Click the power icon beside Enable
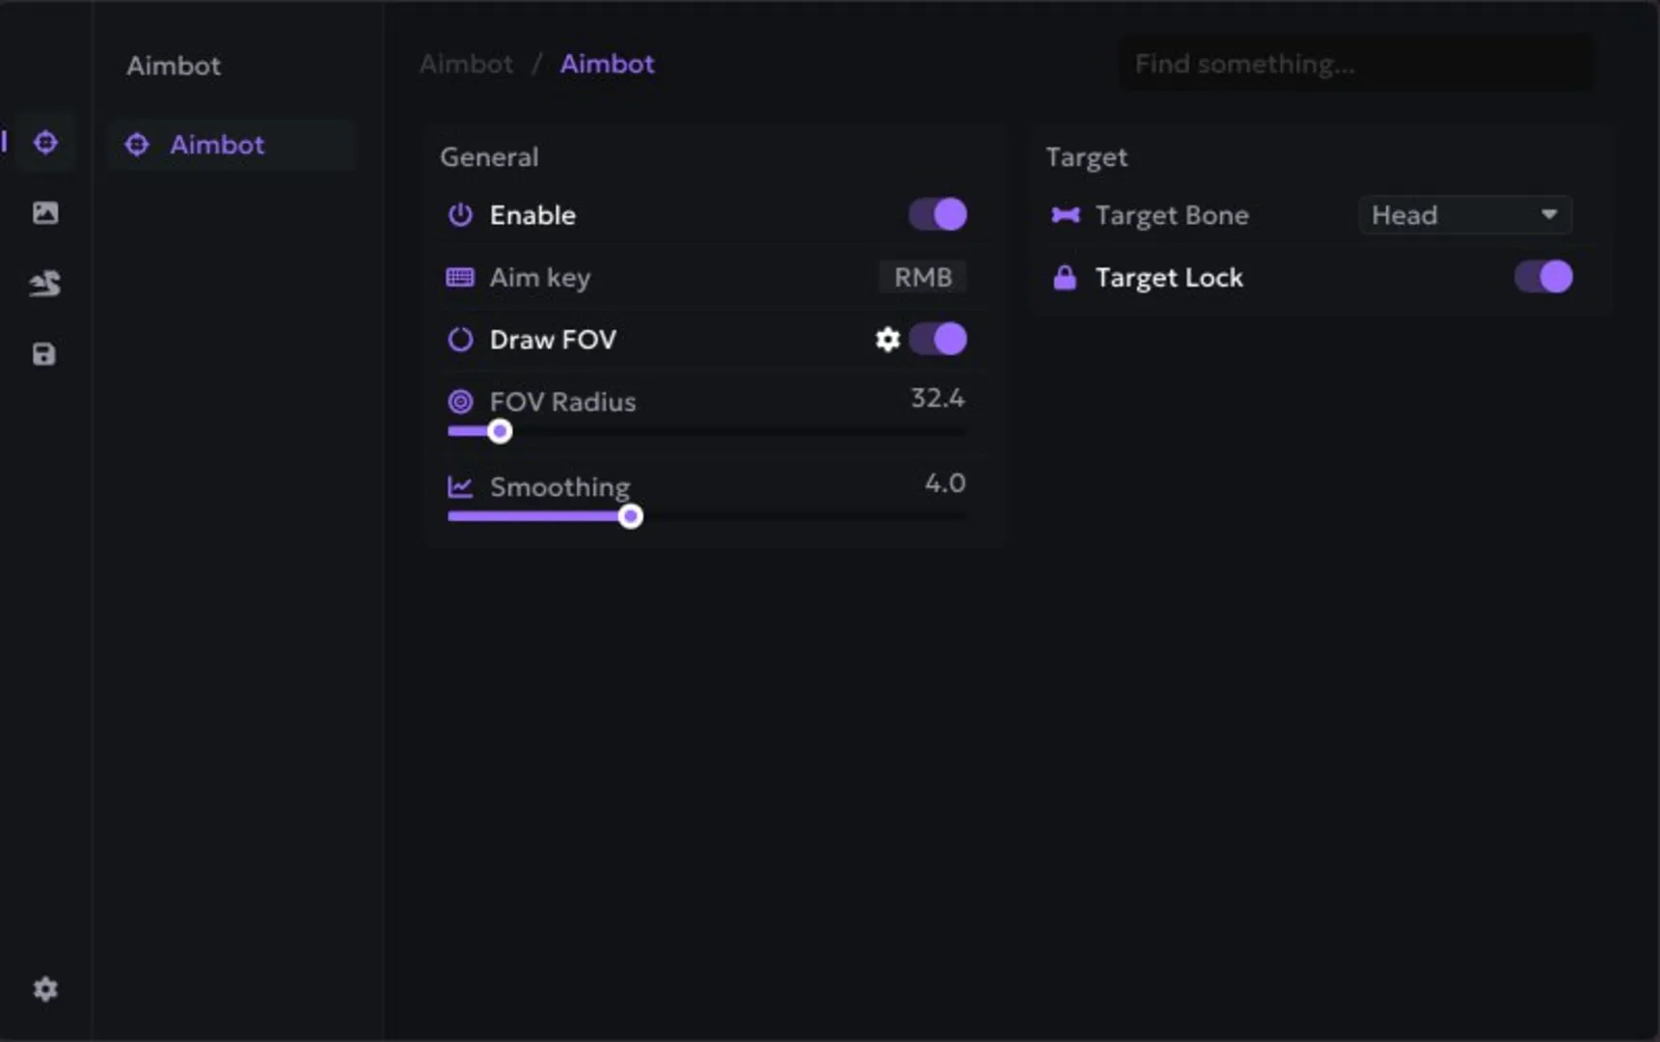 (x=460, y=215)
